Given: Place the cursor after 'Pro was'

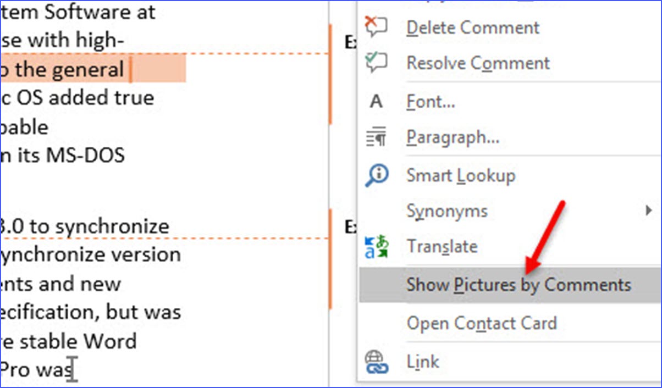Looking at the screenshot, I should 73,370.
